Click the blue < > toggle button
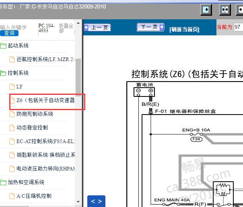Screen dimensions: 243x207 pos(96,201)
